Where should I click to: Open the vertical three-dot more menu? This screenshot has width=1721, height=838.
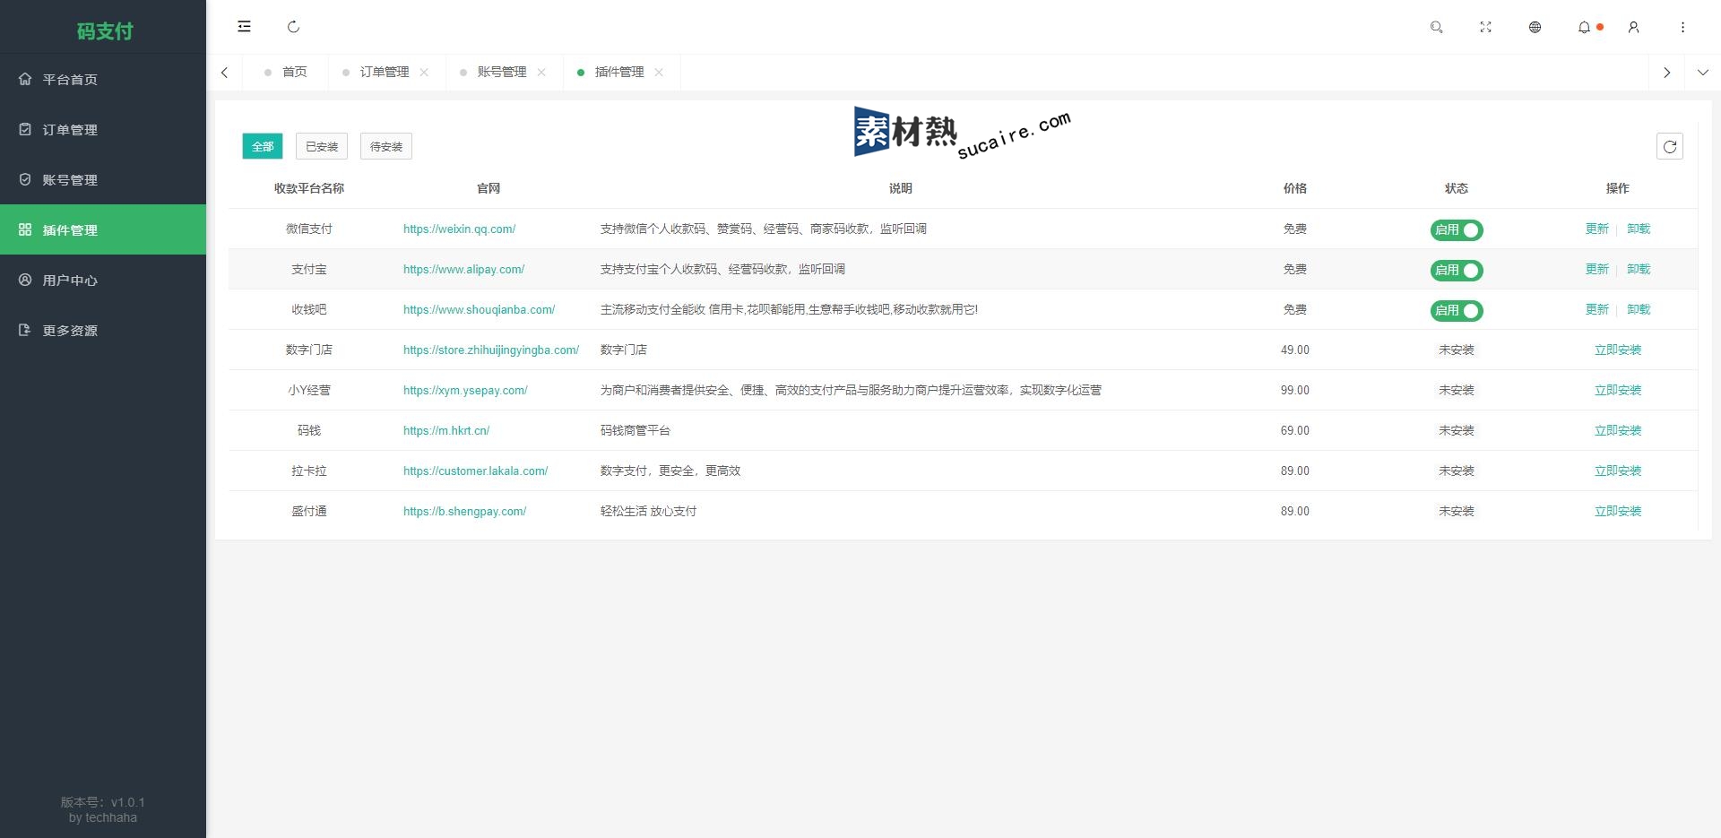1682,27
